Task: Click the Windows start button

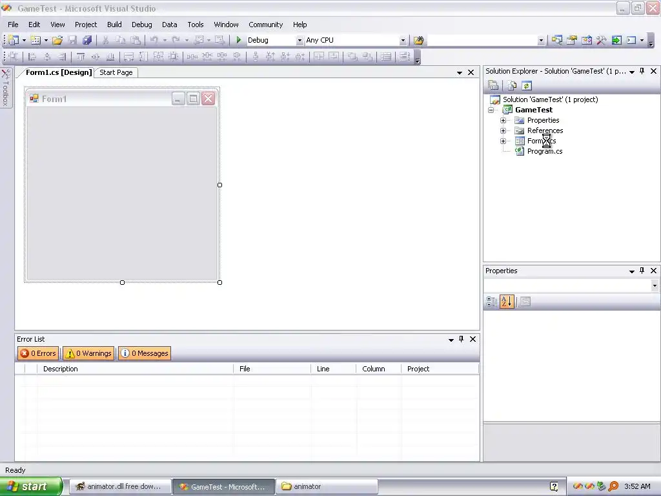Action: tap(30, 486)
